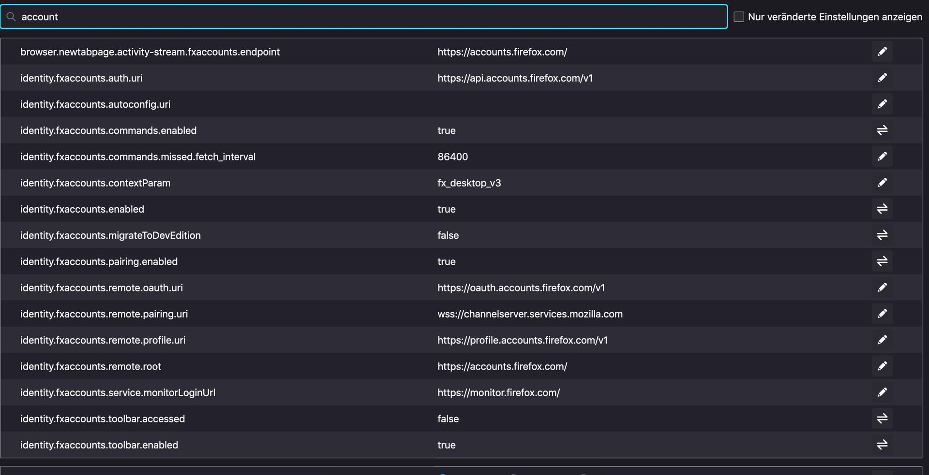Edit the identity.fxaccounts.remote.oauth.uri preference
This screenshot has height=475, width=929.
pos(882,288)
